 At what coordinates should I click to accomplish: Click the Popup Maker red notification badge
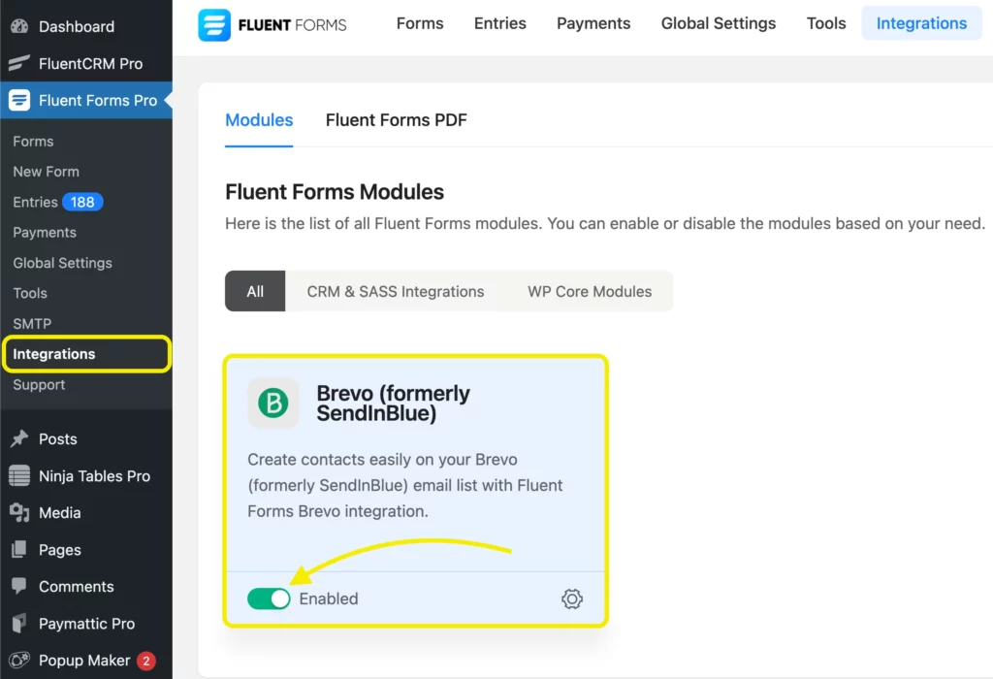click(x=146, y=661)
